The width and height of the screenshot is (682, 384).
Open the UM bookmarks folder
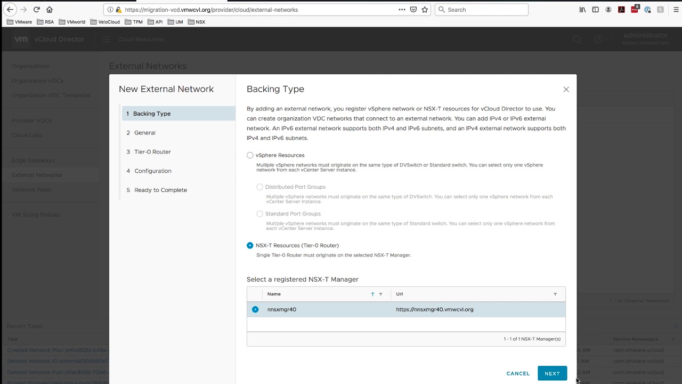[x=175, y=22]
